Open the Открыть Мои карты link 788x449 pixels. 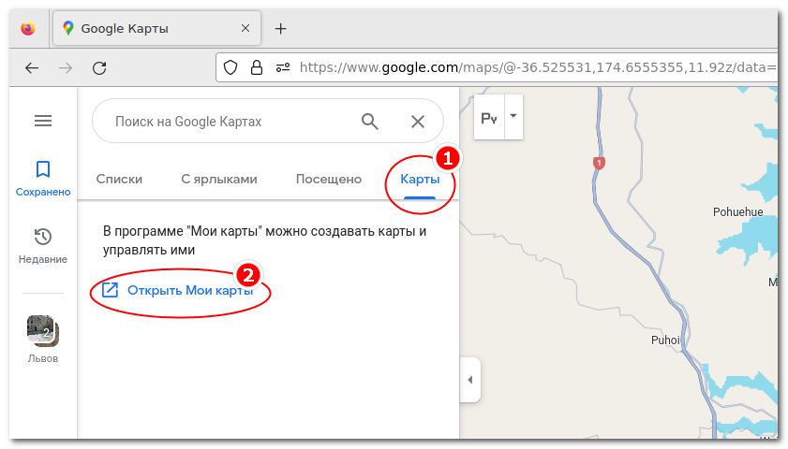(178, 290)
